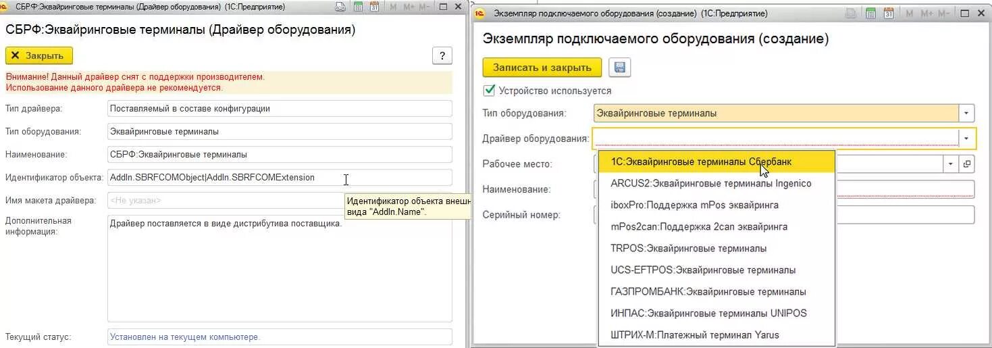
Task: Click M+ memory button in left window
Action: click(x=408, y=7)
